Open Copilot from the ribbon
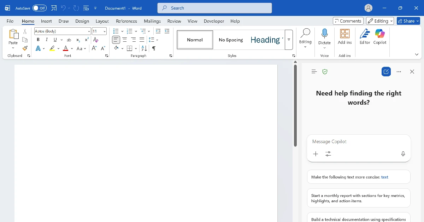Image resolution: width=424 pixels, height=222 pixels. pos(379,37)
